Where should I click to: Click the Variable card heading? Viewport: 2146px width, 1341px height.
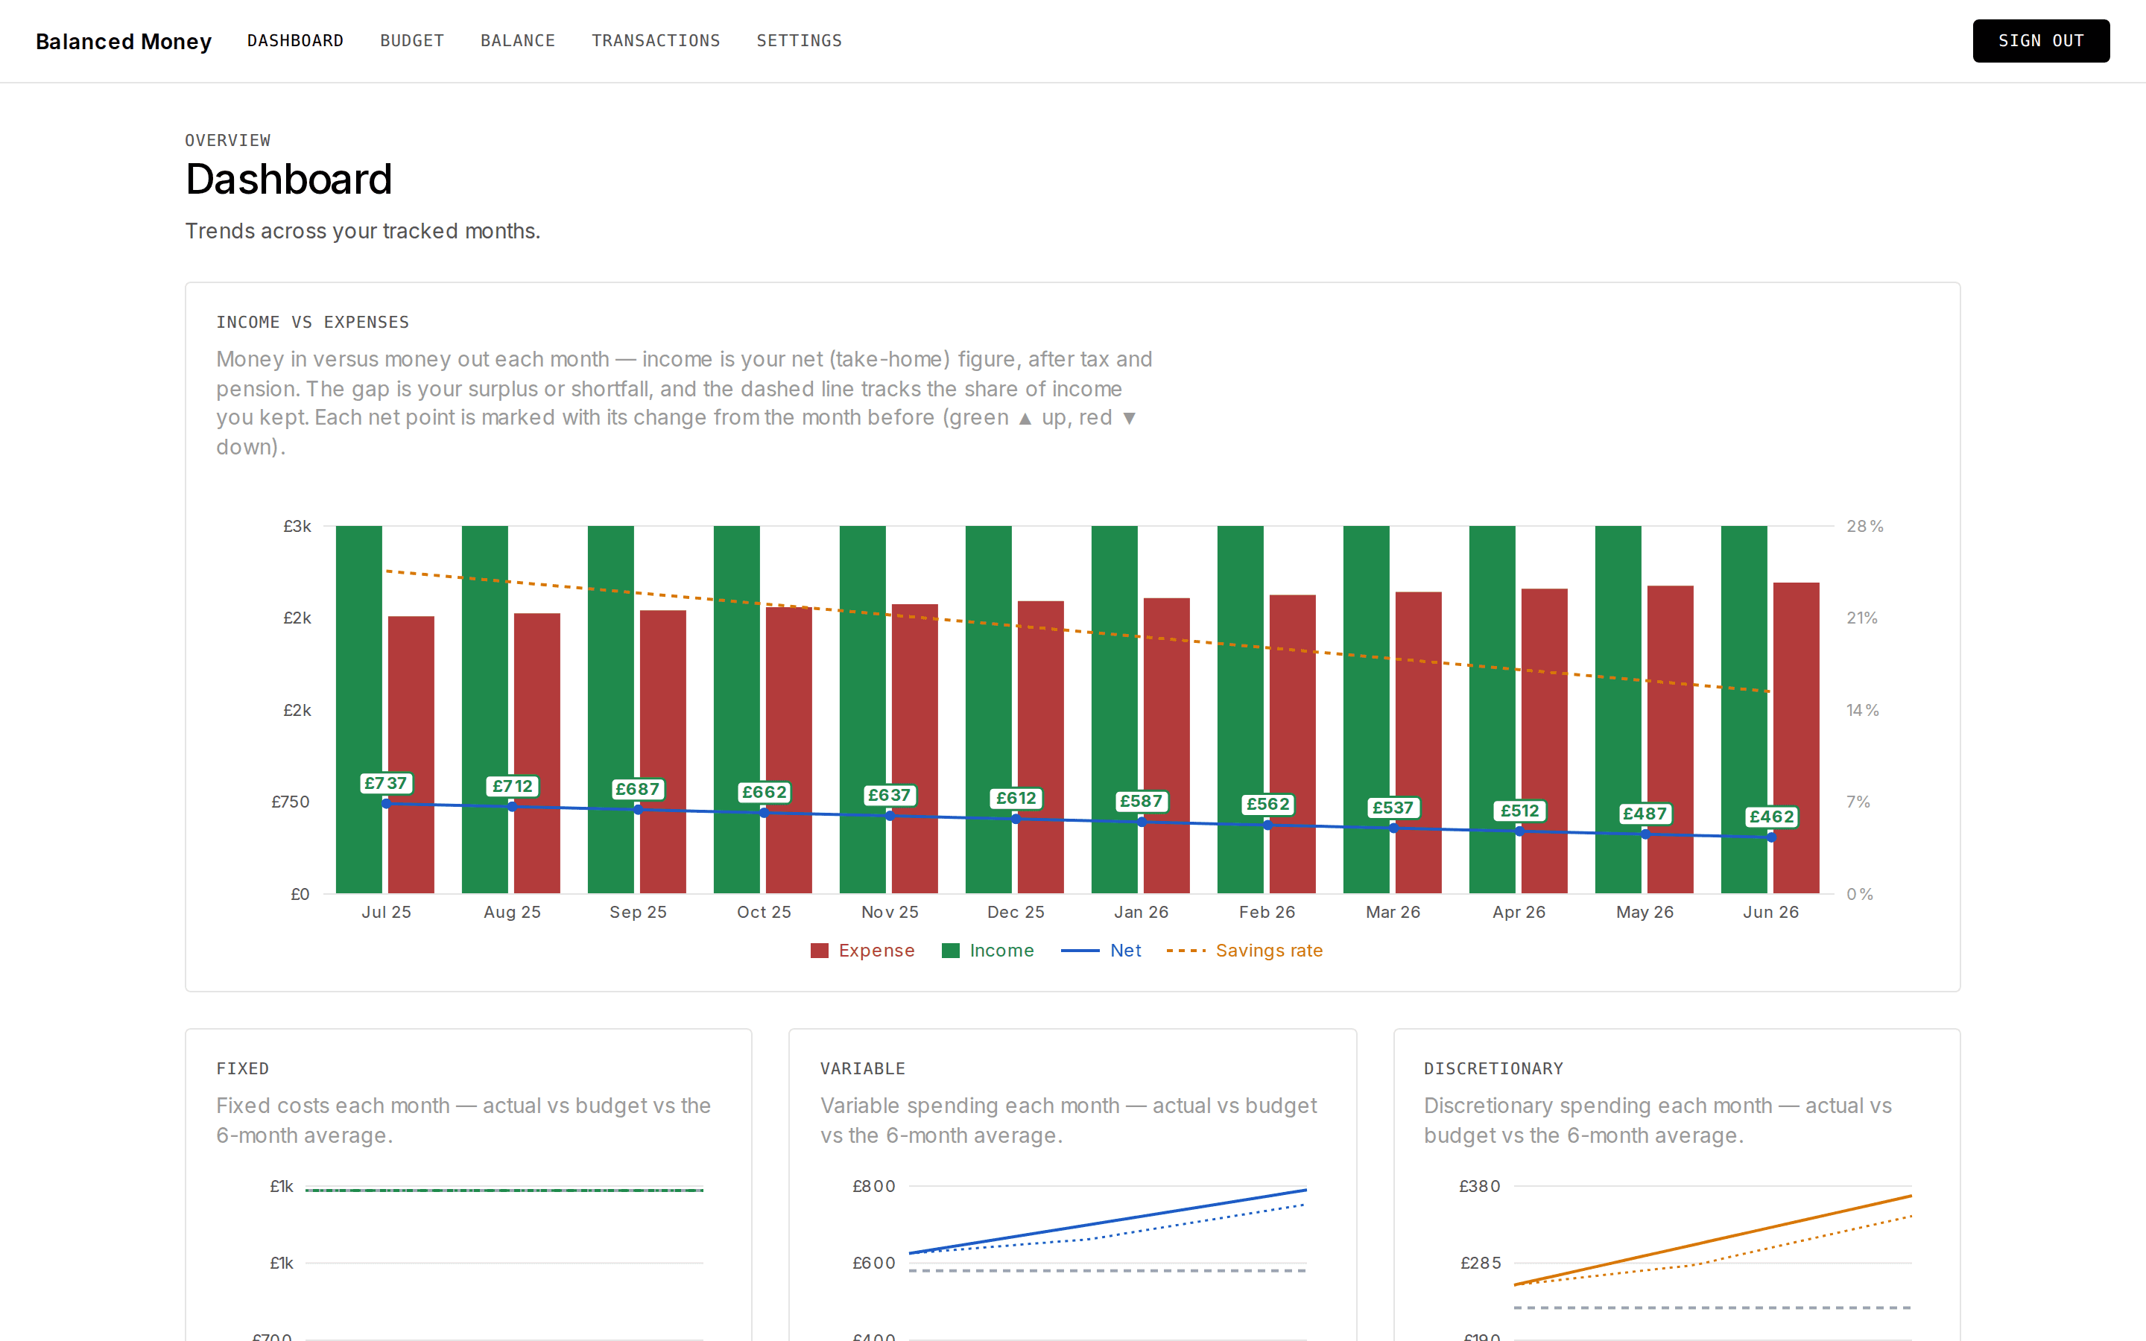pyautogui.click(x=863, y=1070)
